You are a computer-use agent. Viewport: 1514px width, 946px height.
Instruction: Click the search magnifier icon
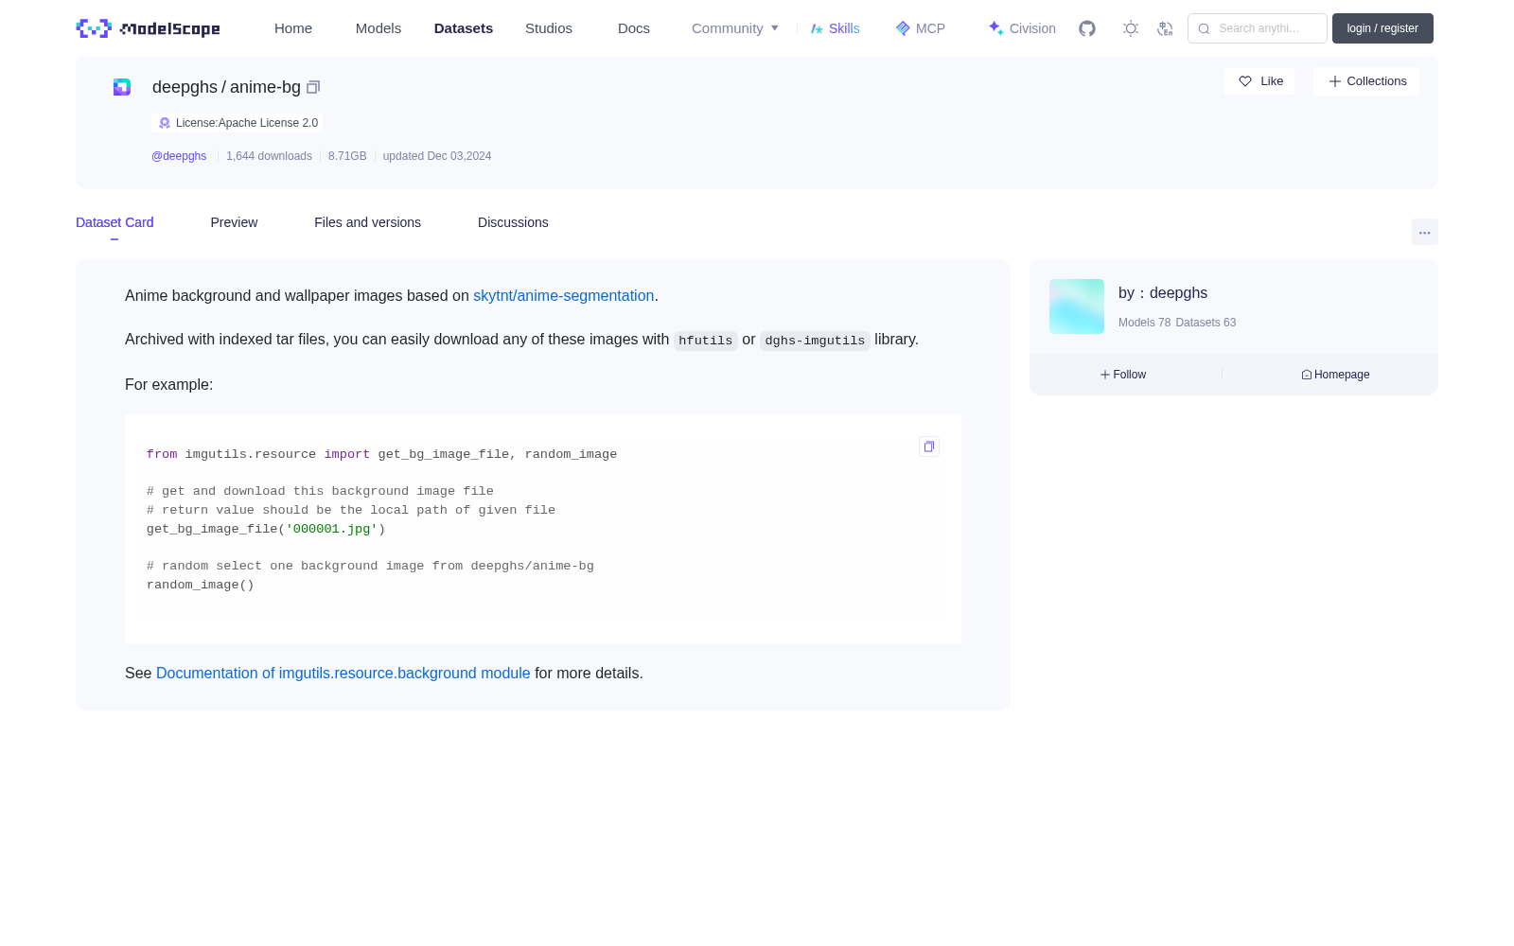pyautogui.click(x=1204, y=28)
